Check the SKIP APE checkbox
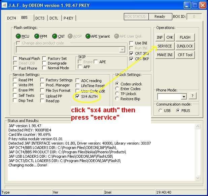The height and width of the screenshot is (196, 208). [x=96, y=62]
